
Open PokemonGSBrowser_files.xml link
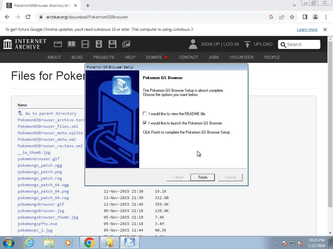[x=48, y=126]
